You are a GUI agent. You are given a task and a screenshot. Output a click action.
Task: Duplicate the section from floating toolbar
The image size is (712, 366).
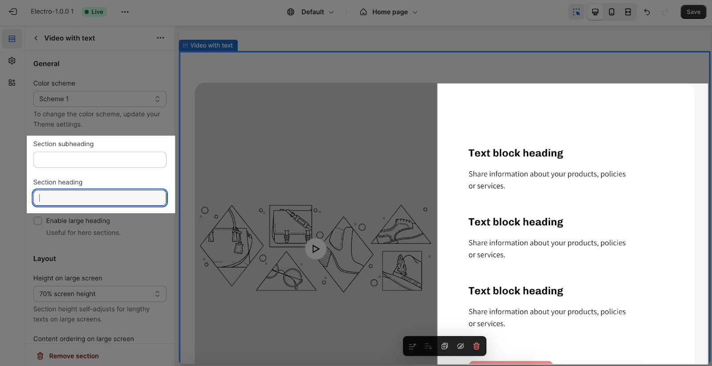click(445, 346)
